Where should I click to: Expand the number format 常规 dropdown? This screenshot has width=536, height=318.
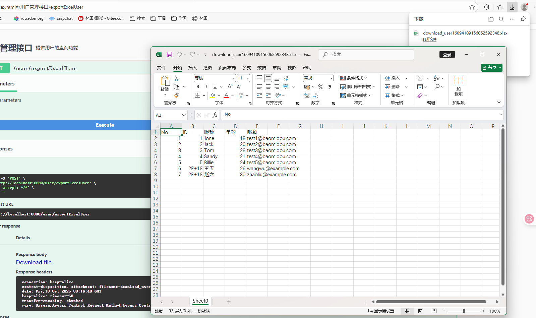click(x=331, y=78)
